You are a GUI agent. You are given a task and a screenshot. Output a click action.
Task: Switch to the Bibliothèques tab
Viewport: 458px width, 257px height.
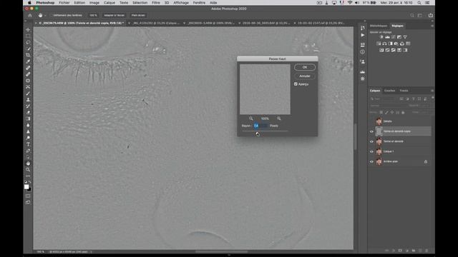coord(379,26)
